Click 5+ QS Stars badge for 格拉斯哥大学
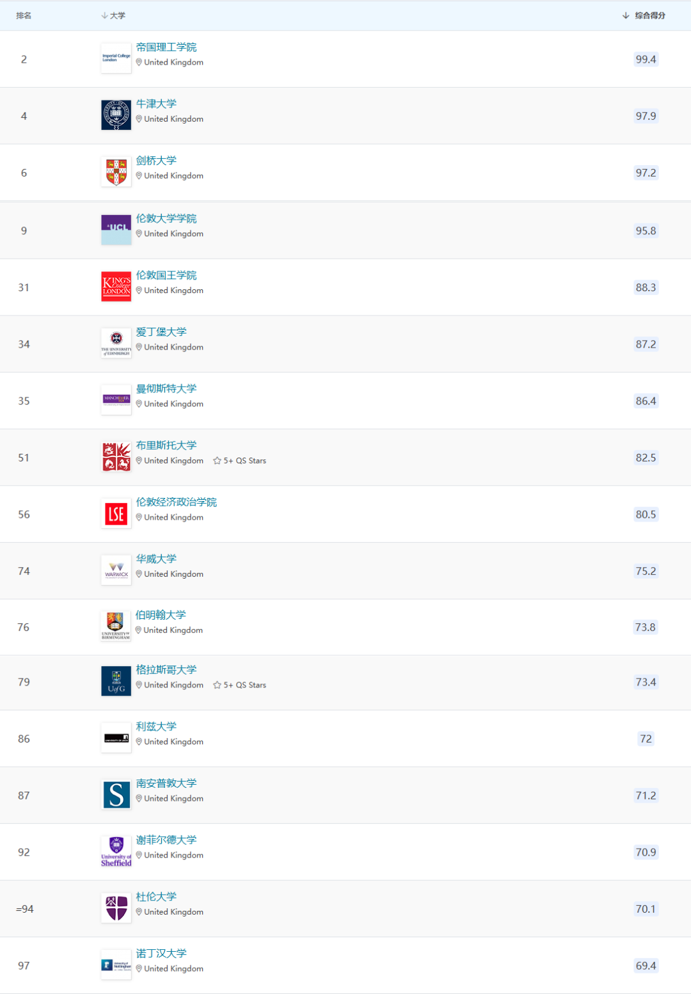 pyautogui.click(x=240, y=685)
